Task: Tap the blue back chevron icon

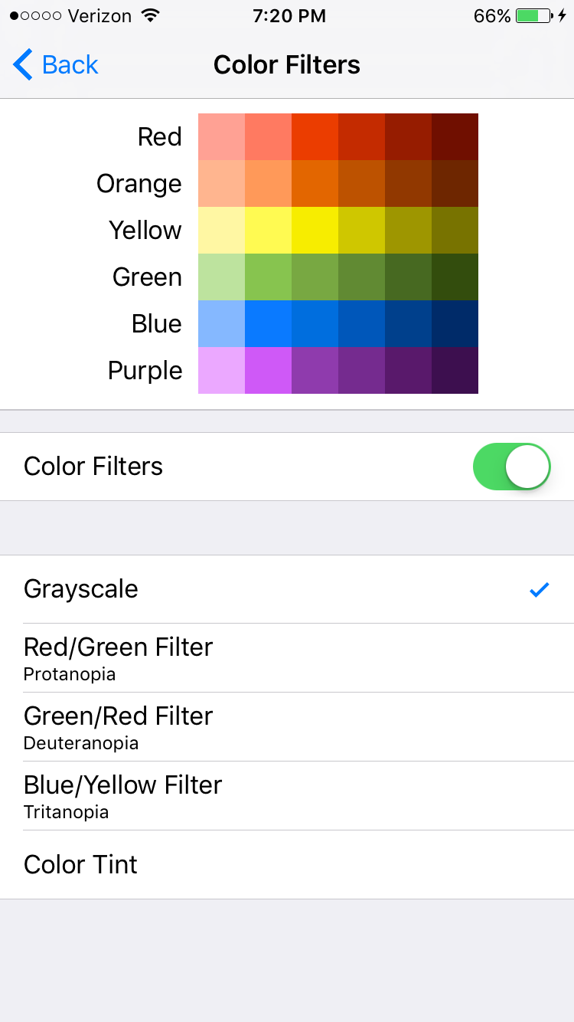Action: coord(23,65)
